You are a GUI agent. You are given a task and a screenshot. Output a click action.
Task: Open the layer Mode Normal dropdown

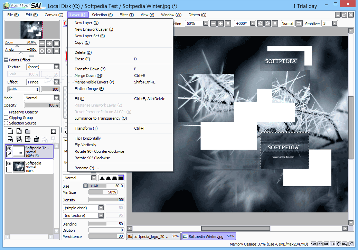click(56, 98)
